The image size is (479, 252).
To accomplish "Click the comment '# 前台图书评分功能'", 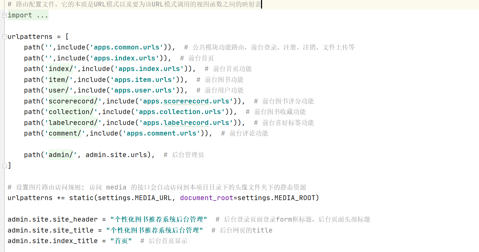I will [x=284, y=101].
